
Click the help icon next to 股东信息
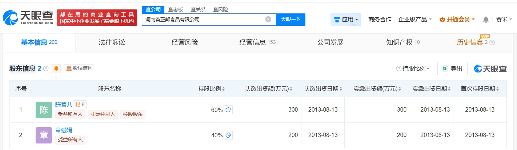[46, 68]
